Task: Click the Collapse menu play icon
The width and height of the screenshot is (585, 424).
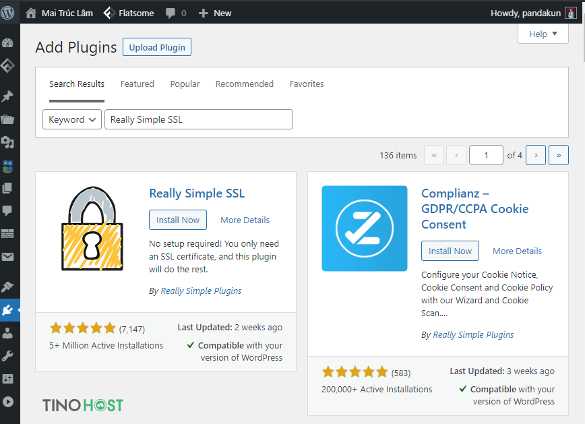Action: [7, 402]
